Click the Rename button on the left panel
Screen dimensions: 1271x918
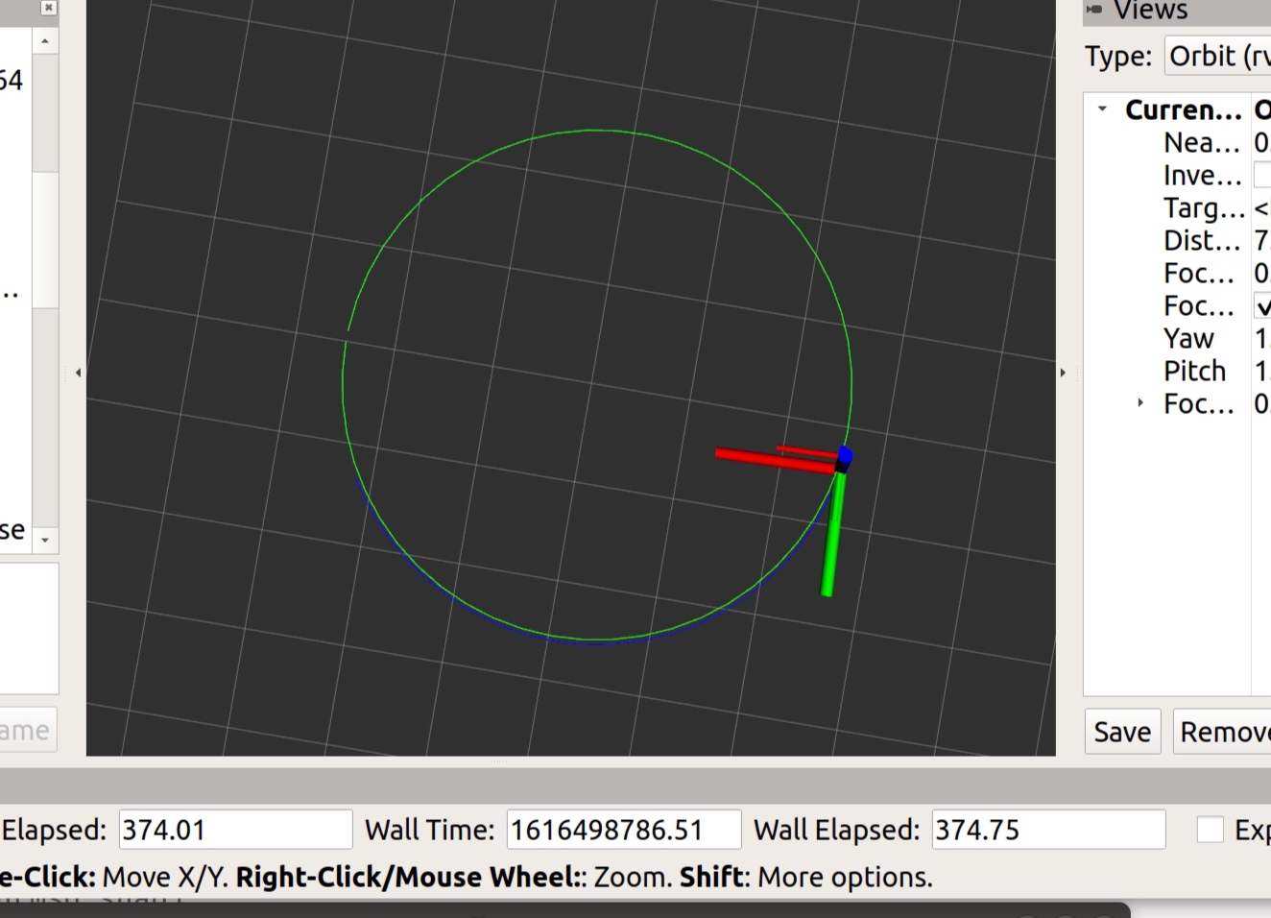(25, 730)
